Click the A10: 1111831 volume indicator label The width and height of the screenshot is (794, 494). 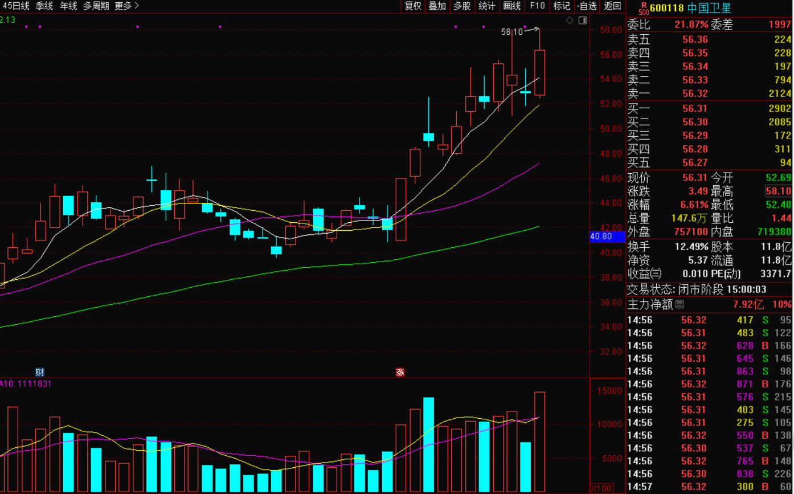[26, 384]
